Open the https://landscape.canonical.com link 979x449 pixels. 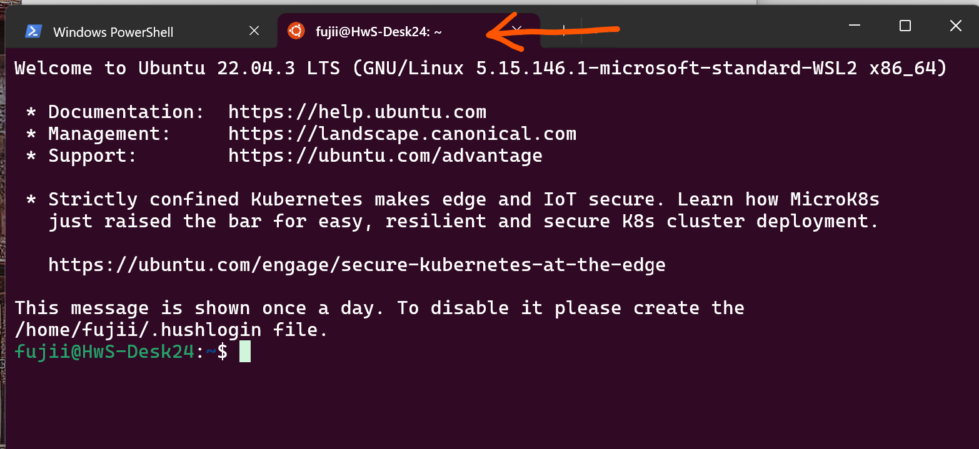pos(402,134)
